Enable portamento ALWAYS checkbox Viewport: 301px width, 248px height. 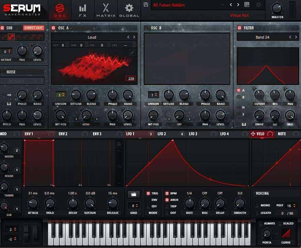click(x=261, y=223)
